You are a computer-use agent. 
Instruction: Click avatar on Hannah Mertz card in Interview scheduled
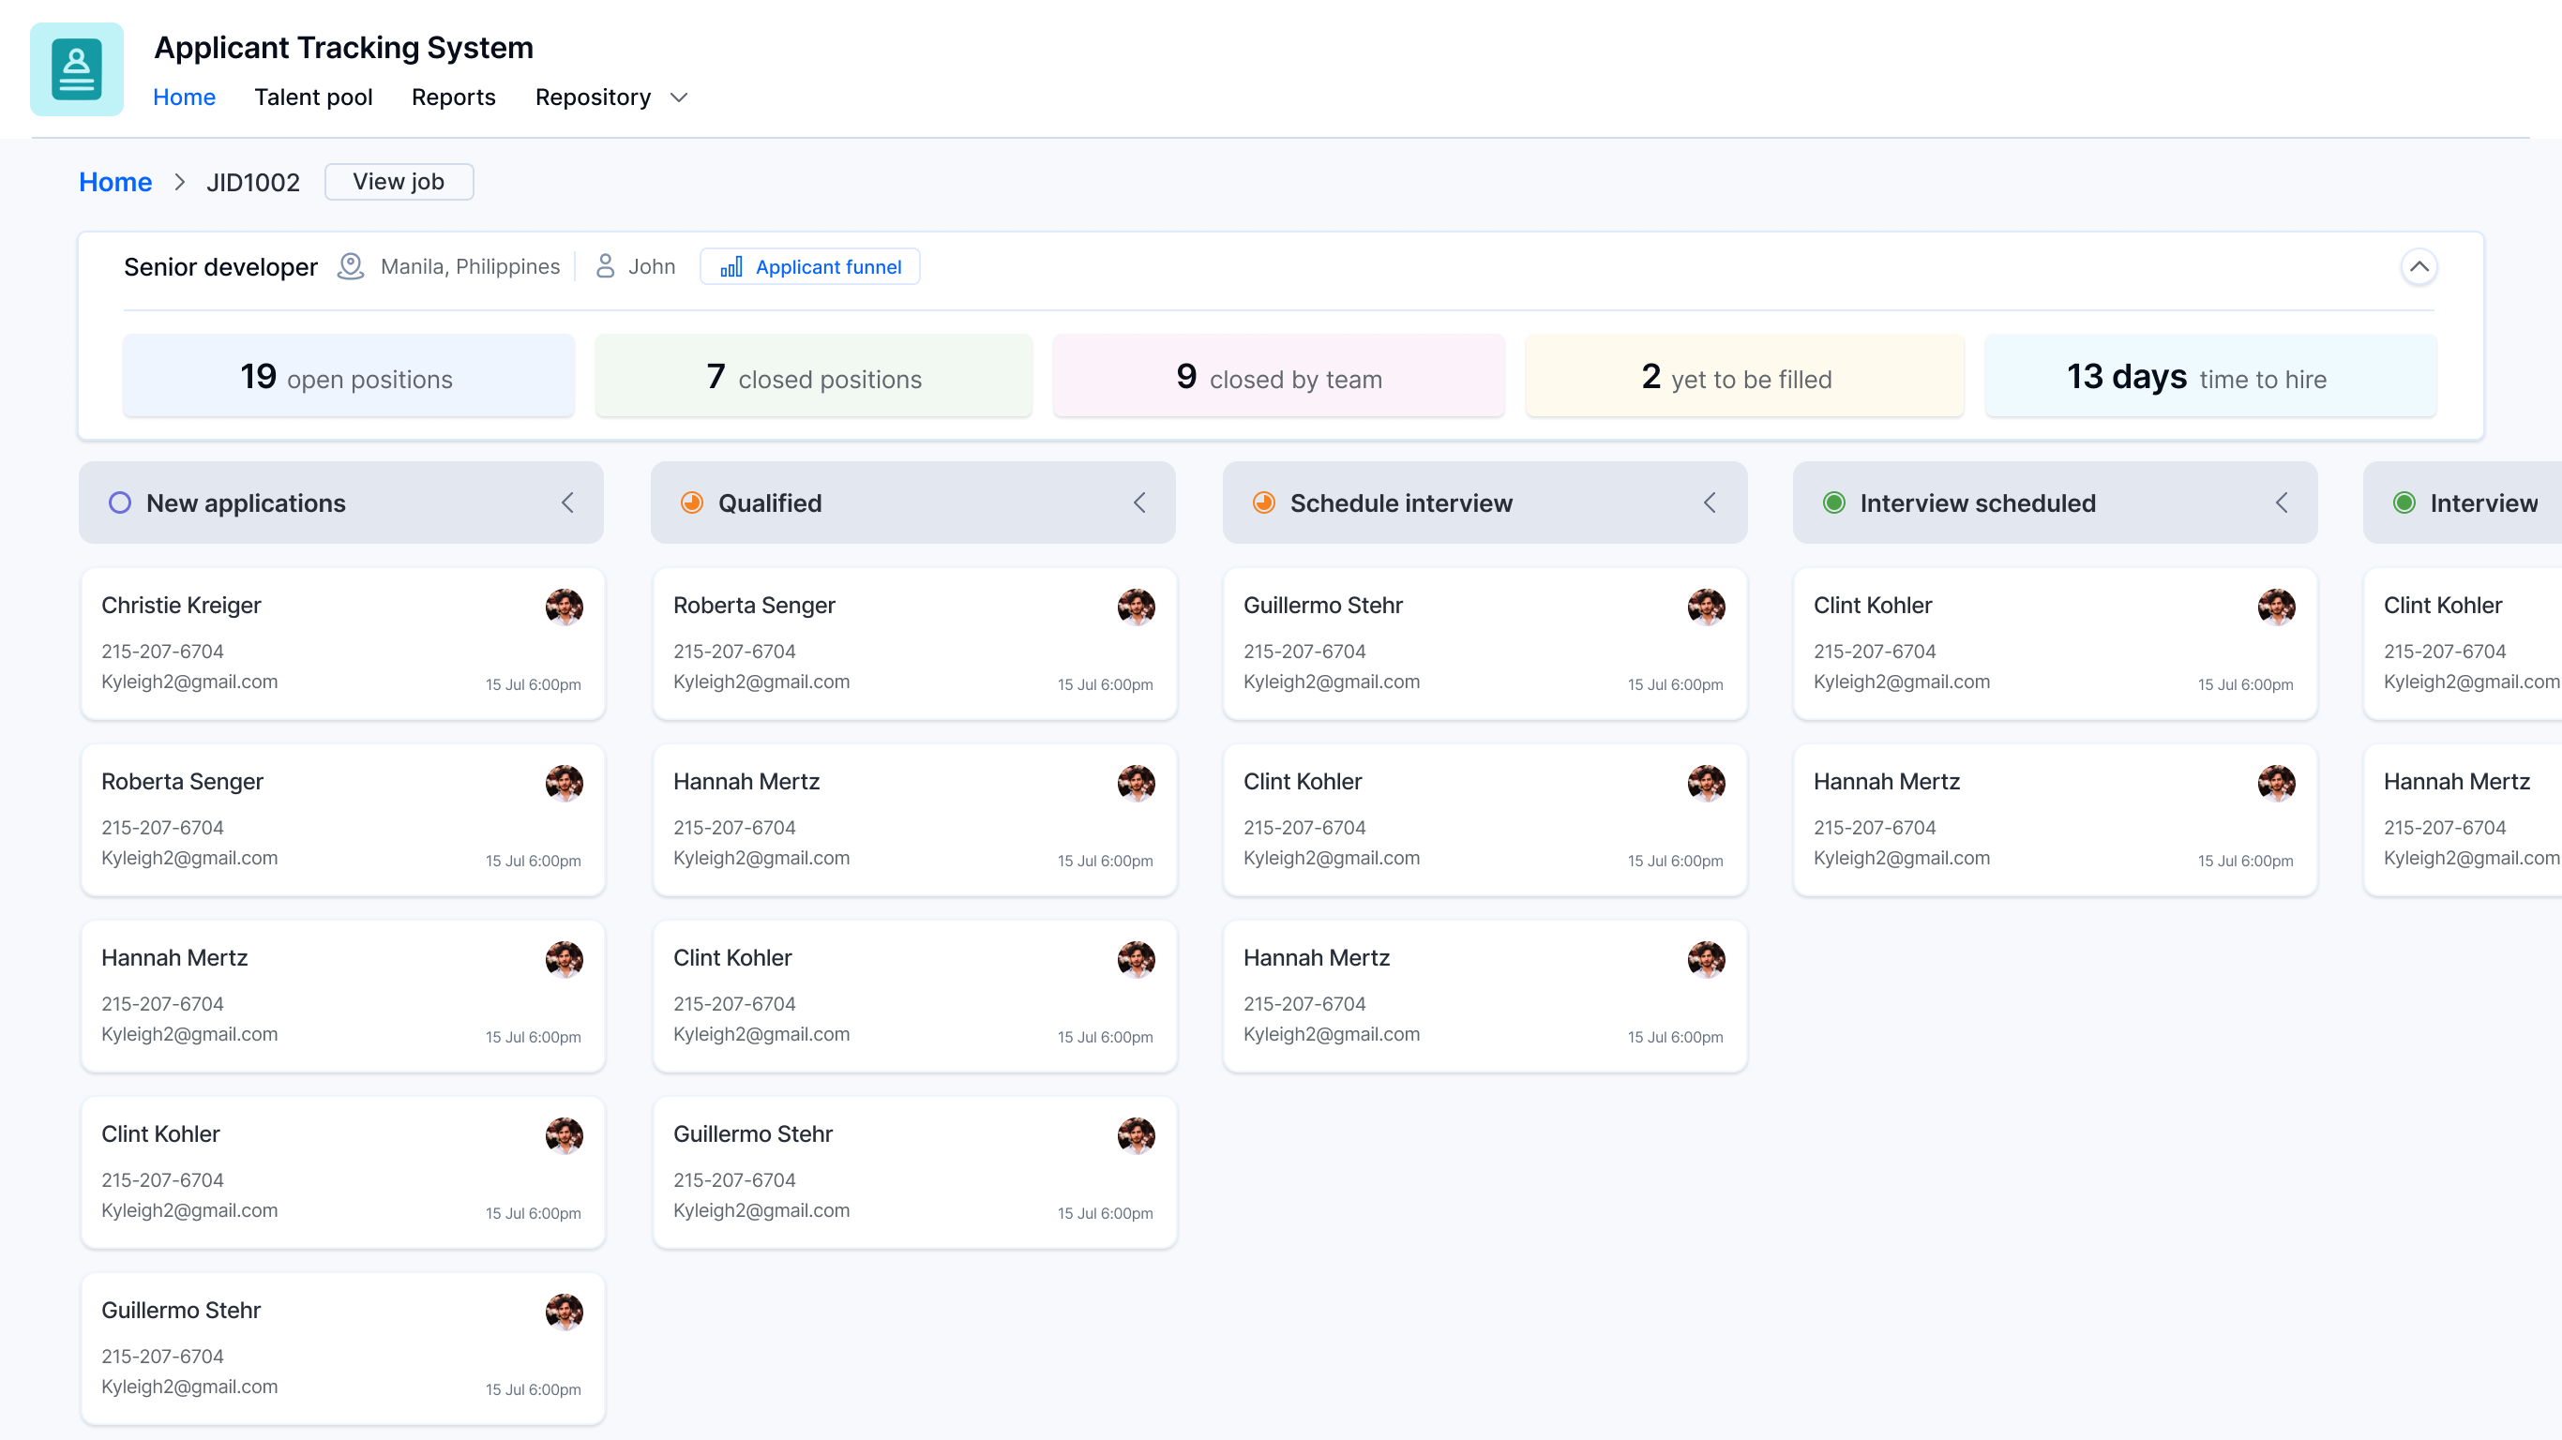pos(2277,783)
